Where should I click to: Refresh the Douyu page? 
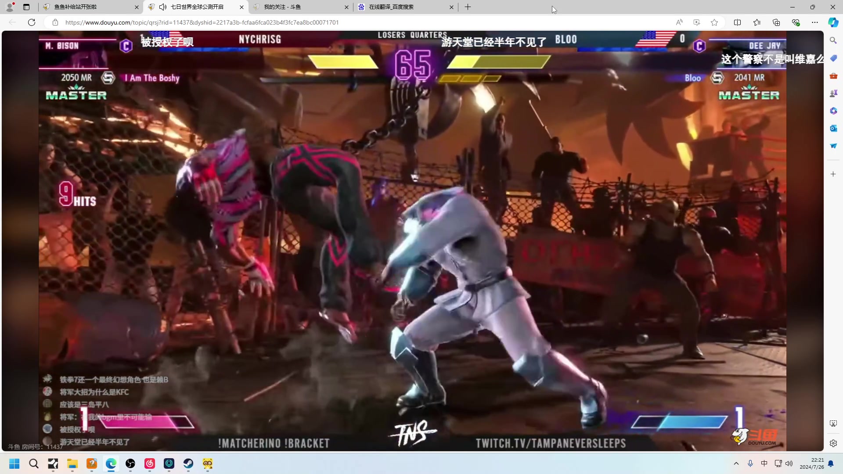click(x=32, y=22)
